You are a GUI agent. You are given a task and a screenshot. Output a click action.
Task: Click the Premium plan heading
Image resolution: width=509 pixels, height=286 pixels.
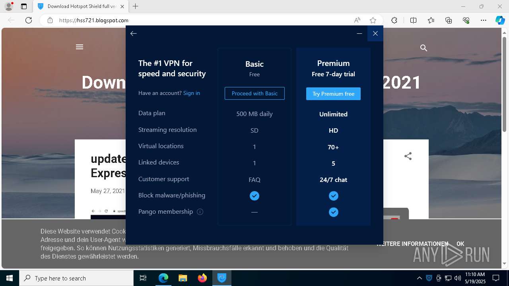pos(333,63)
